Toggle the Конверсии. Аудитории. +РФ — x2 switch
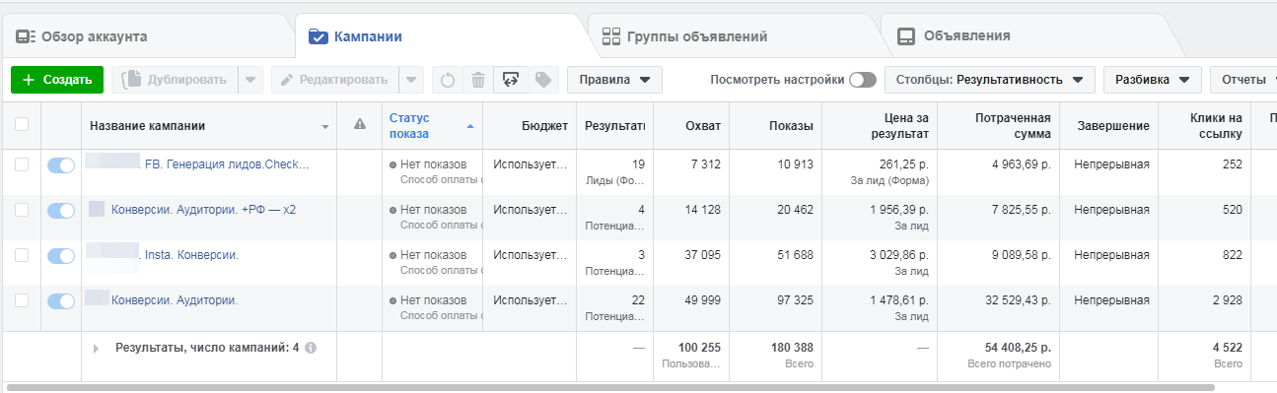Viewport: 1277px width, 393px height. [x=61, y=210]
